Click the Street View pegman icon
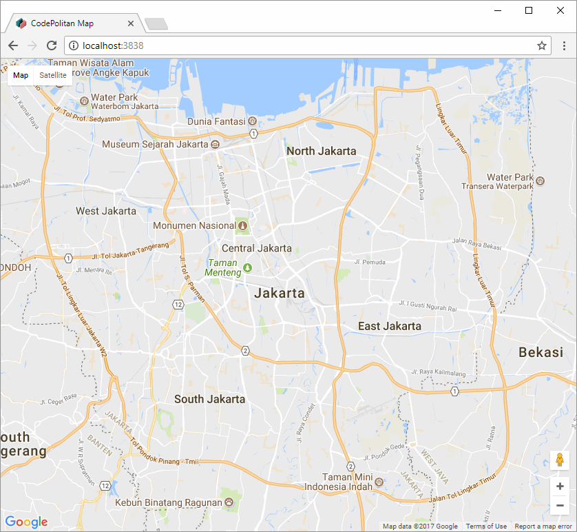 (560, 460)
